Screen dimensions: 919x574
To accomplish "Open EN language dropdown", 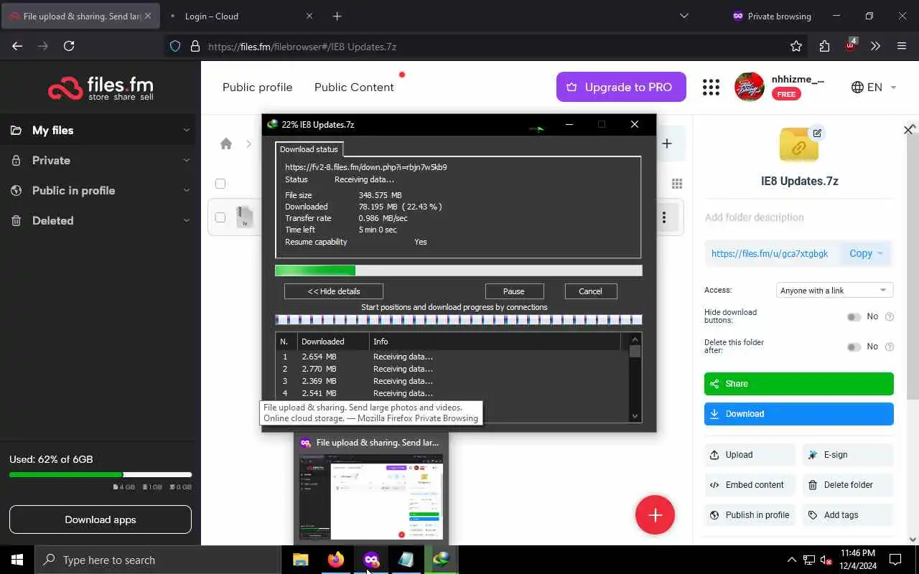I will pyautogui.click(x=874, y=87).
